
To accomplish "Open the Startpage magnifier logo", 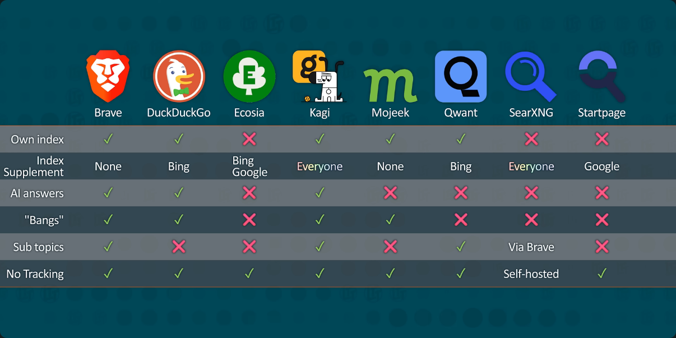I will 601,76.
